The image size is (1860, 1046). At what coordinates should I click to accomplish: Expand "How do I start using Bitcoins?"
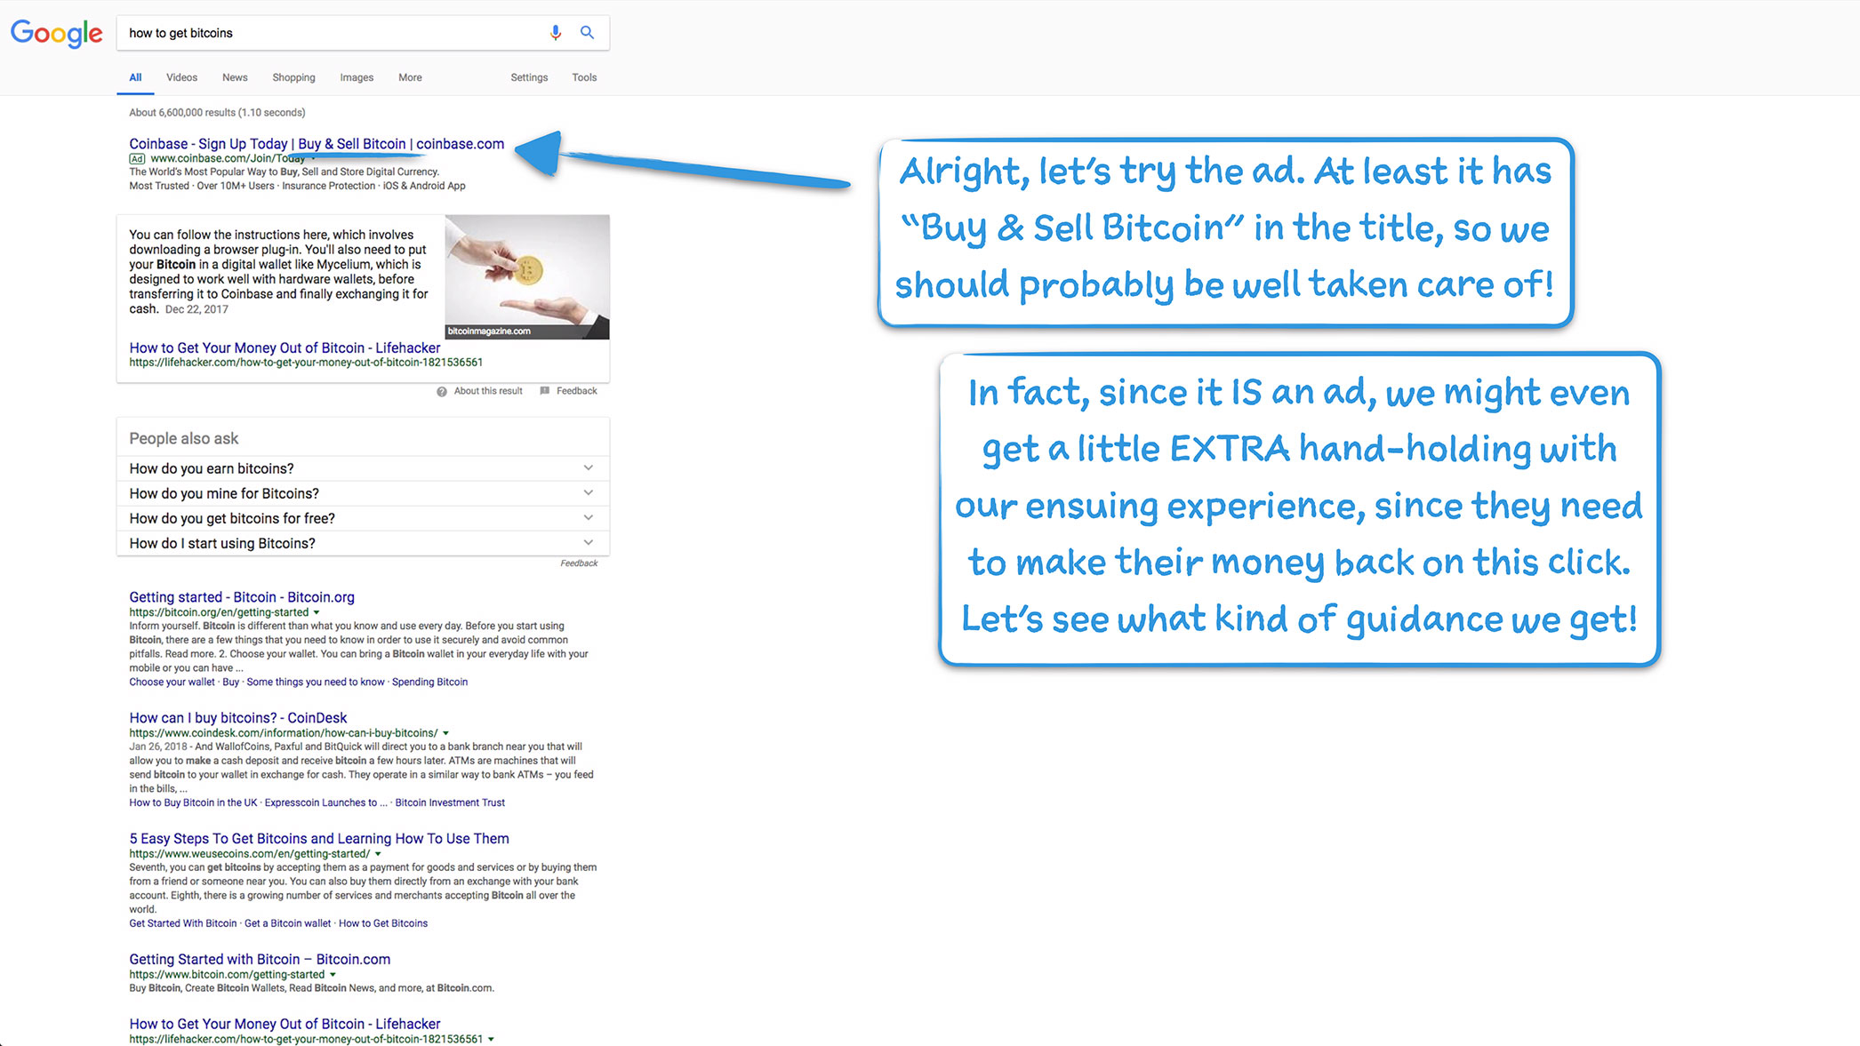[x=588, y=543]
